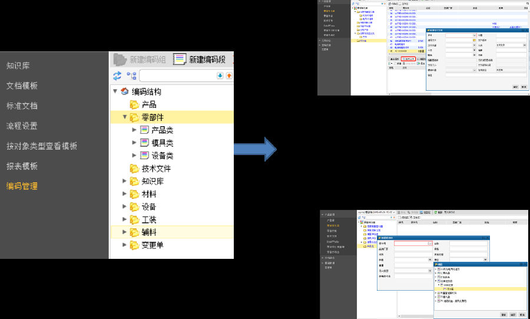
Task: Click the grayed 新建编码组 toolbar icon
Action: point(121,60)
